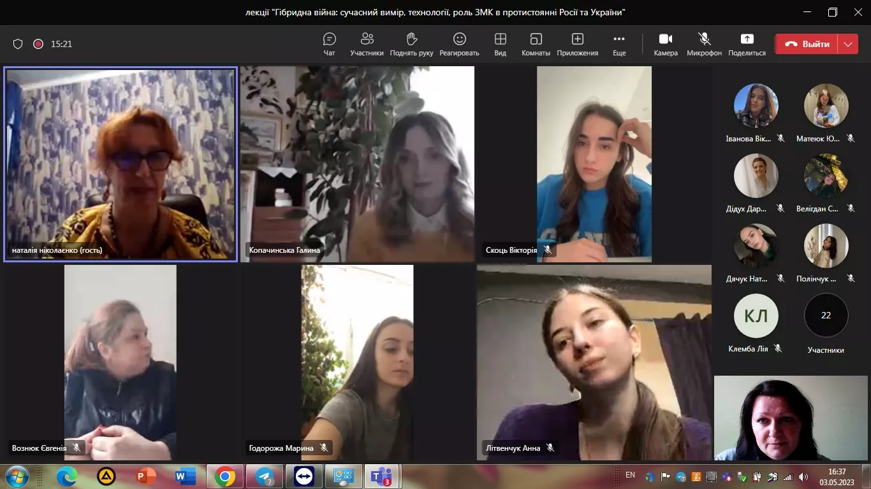Image resolution: width=871 pixels, height=489 pixels.
Task: Click the 22 Участники overflow circle
Action: 826,315
